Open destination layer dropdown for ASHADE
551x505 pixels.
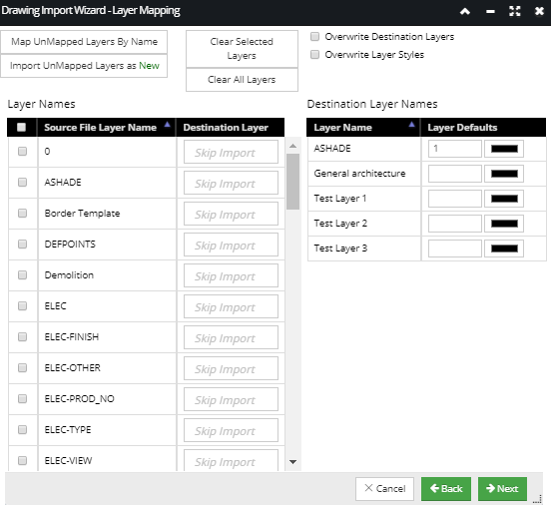(231, 183)
